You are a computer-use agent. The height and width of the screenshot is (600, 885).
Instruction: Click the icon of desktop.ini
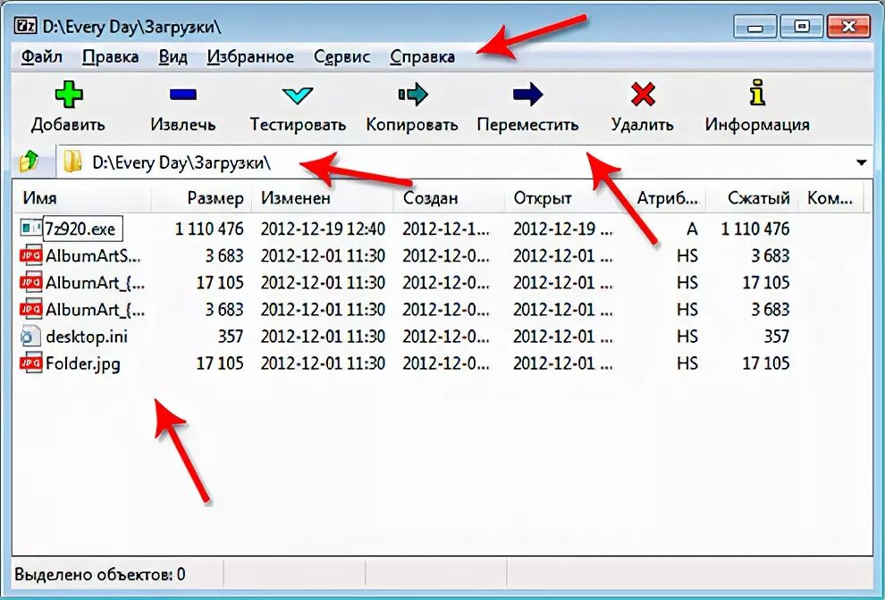[30, 336]
